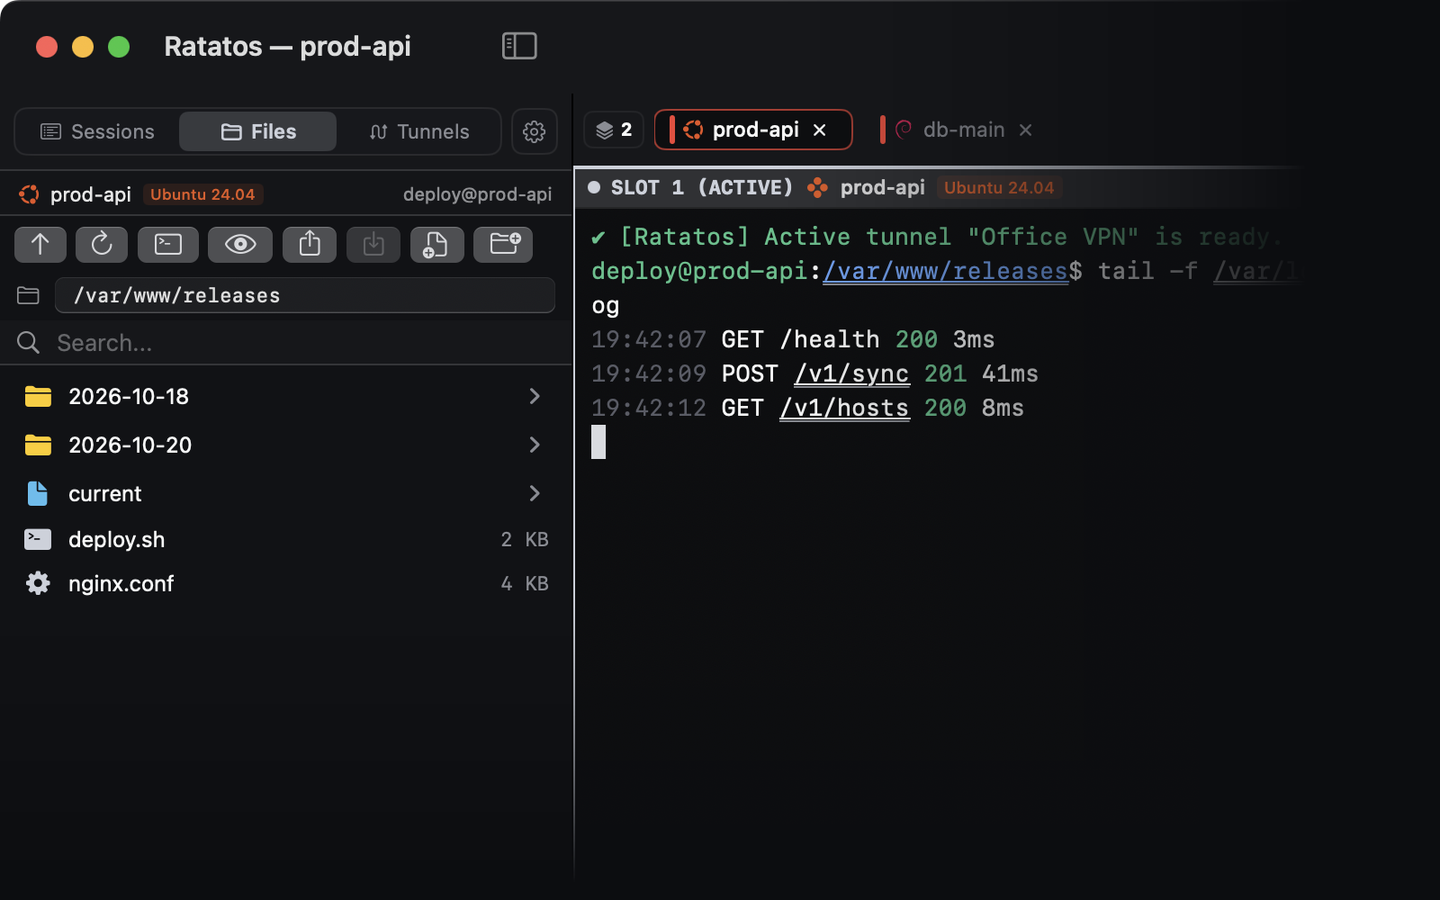The image size is (1440, 900).
Task: Expand the 2026-10-20 folder chevron
Action: coord(535,445)
